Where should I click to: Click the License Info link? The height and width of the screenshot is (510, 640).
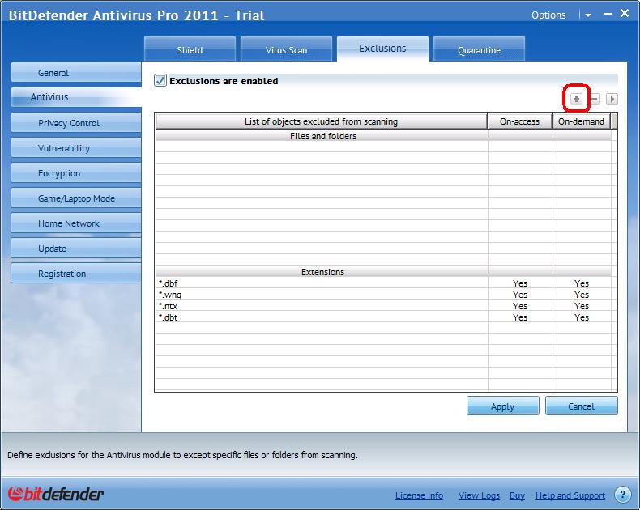419,495
